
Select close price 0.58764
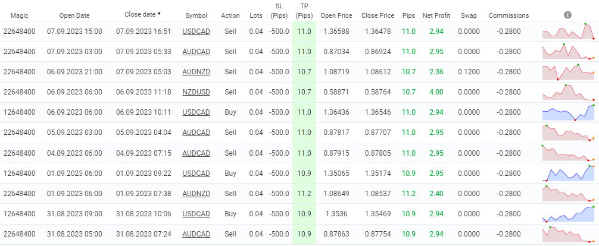(x=378, y=92)
